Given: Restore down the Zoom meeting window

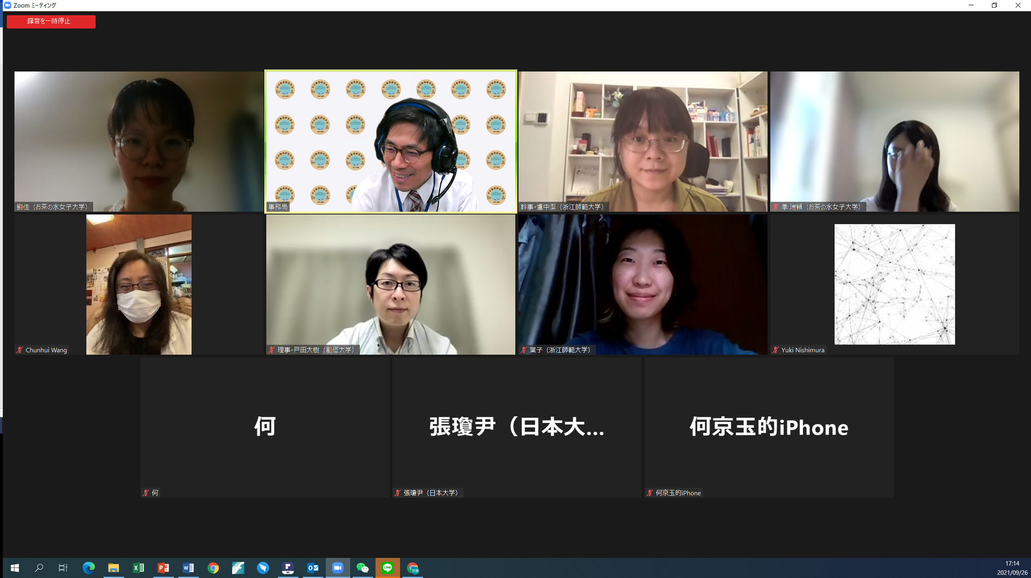Looking at the screenshot, I should click(x=994, y=5).
